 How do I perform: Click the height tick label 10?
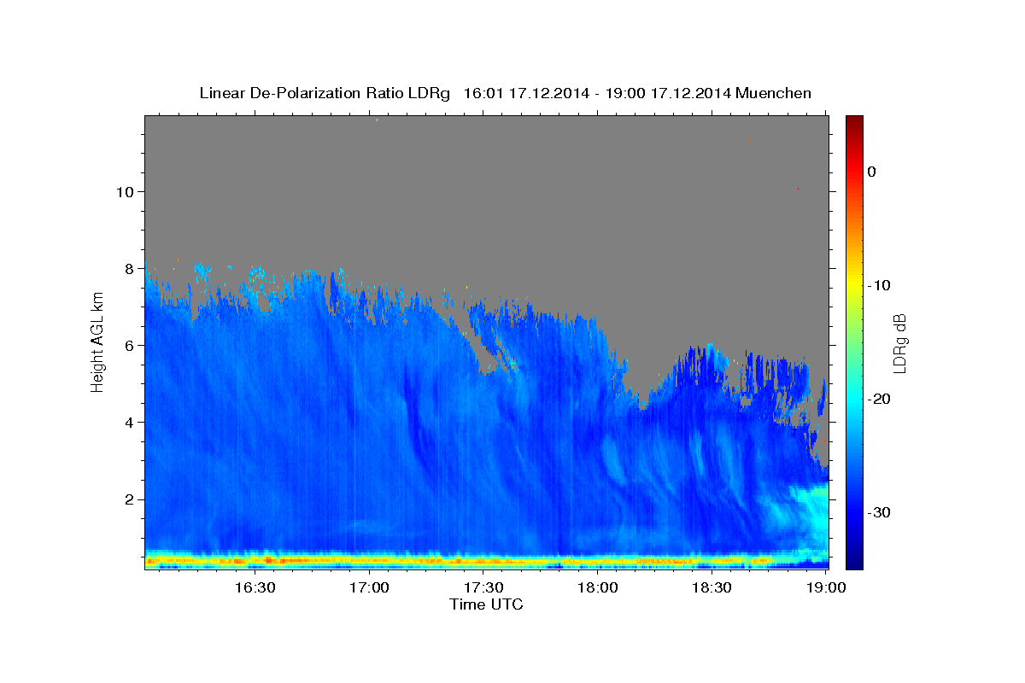click(127, 191)
